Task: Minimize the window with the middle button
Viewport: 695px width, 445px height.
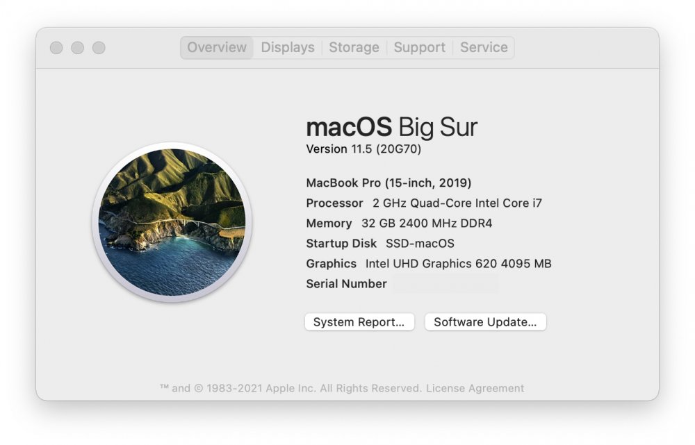Action: tap(78, 48)
